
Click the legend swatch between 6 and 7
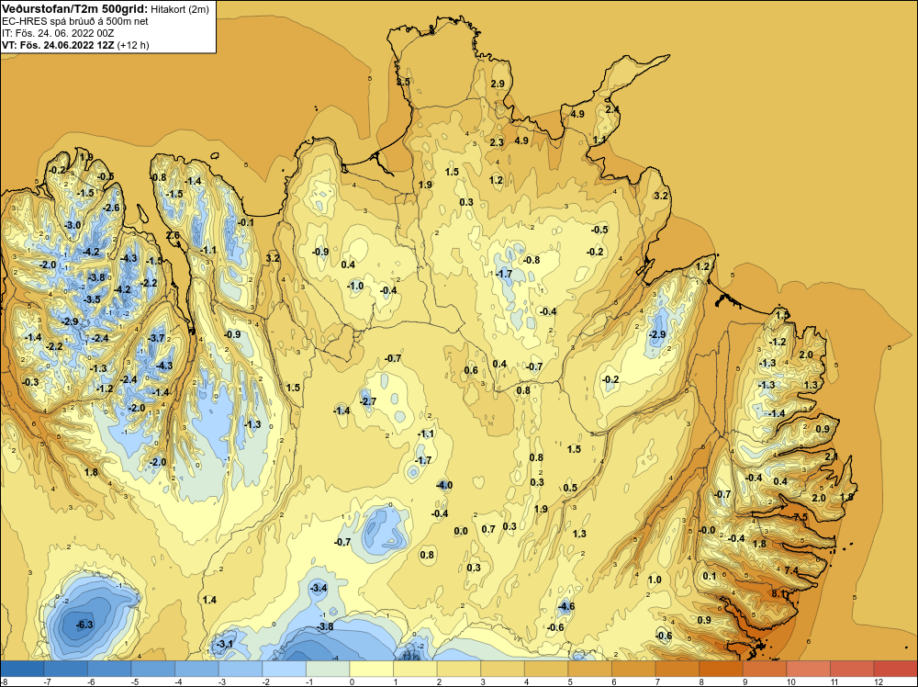pos(633,669)
